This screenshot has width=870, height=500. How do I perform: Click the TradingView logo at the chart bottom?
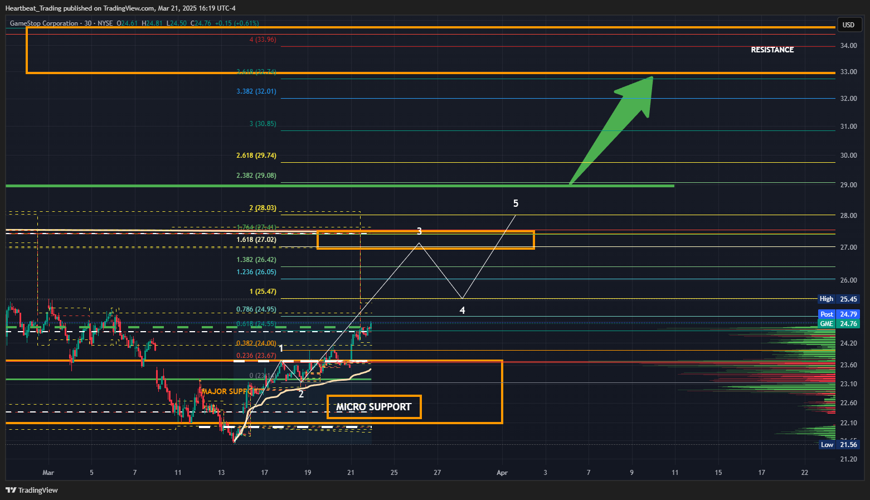[x=32, y=490]
